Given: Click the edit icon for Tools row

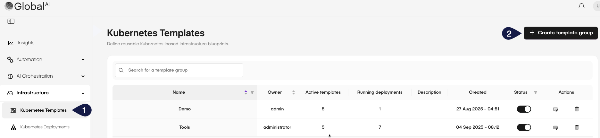Looking at the screenshot, I should (x=556, y=128).
